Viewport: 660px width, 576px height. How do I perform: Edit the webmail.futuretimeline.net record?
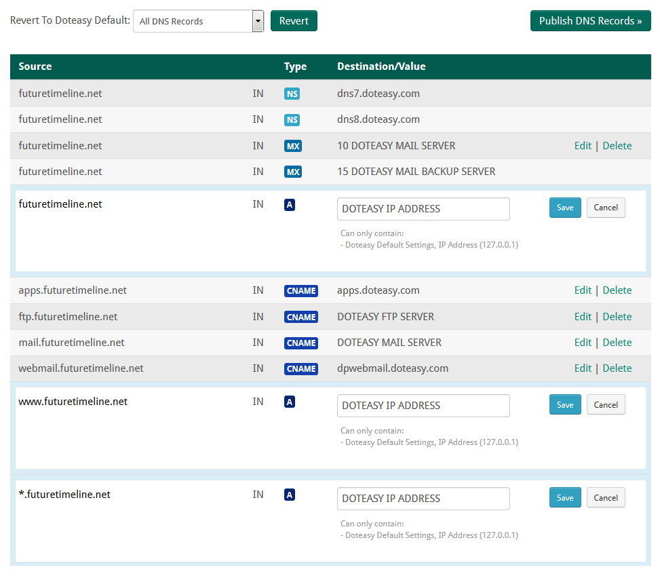pyautogui.click(x=583, y=368)
